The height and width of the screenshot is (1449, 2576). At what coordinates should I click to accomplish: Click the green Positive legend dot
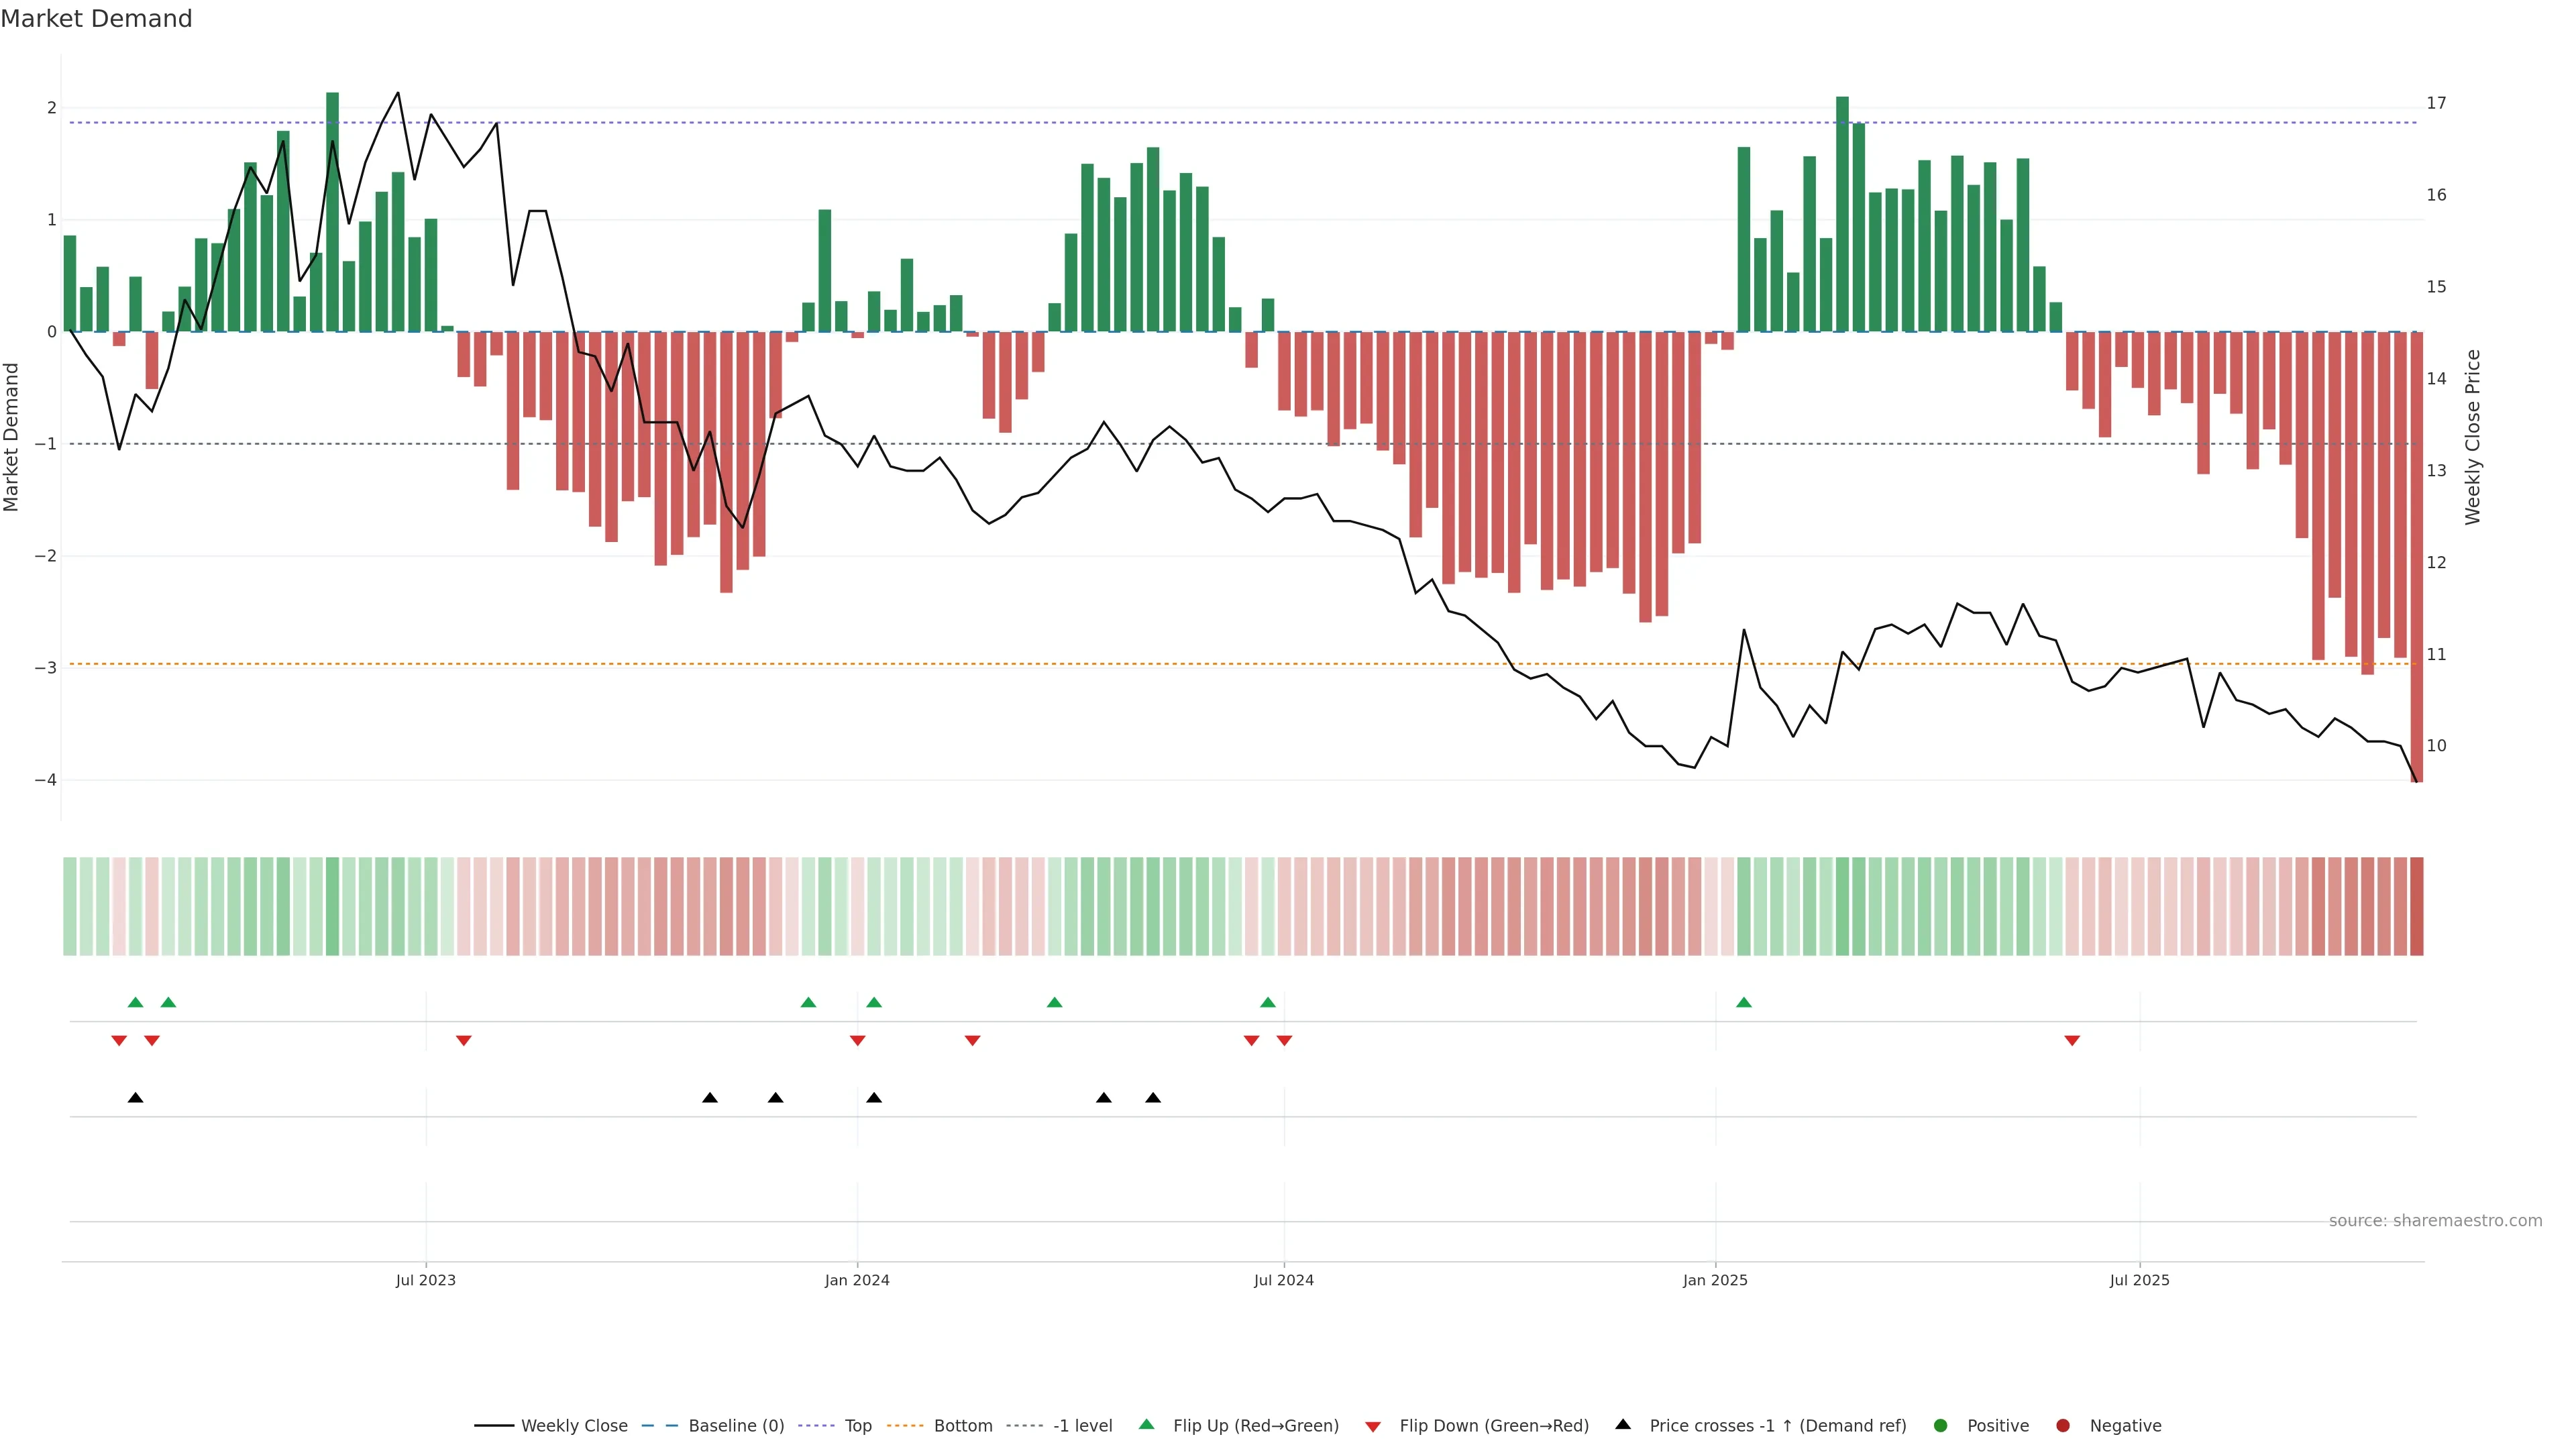click(x=1940, y=1425)
